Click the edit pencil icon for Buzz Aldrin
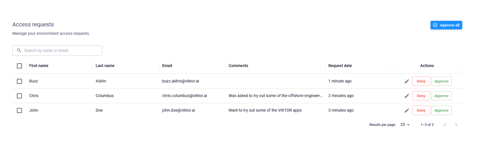This screenshot has height=159, width=483. point(407,81)
